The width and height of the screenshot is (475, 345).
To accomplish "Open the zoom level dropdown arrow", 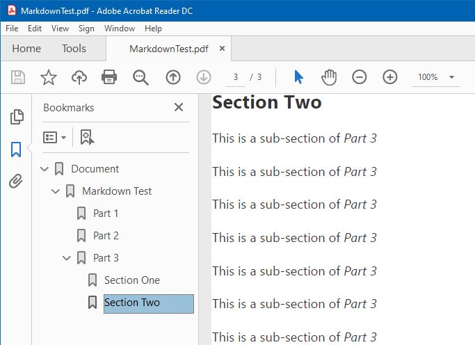I will pyautogui.click(x=451, y=77).
